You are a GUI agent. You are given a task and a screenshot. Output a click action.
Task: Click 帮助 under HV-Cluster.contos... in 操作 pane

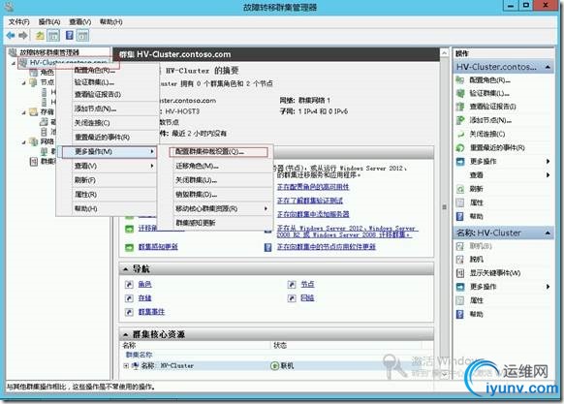(476, 216)
